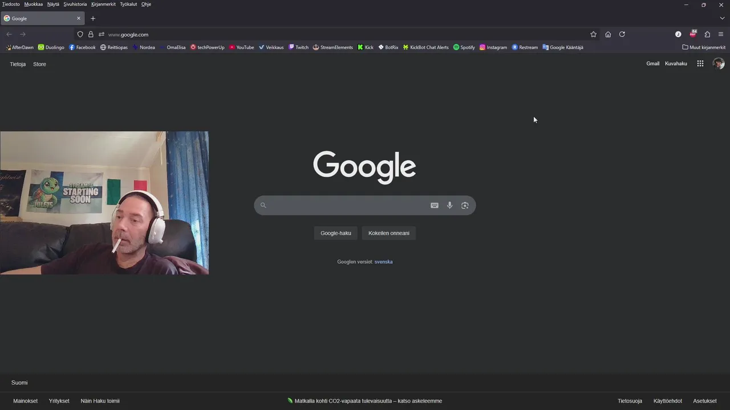Open the Mainokset footer link
The image size is (730, 410).
pyautogui.click(x=26, y=401)
